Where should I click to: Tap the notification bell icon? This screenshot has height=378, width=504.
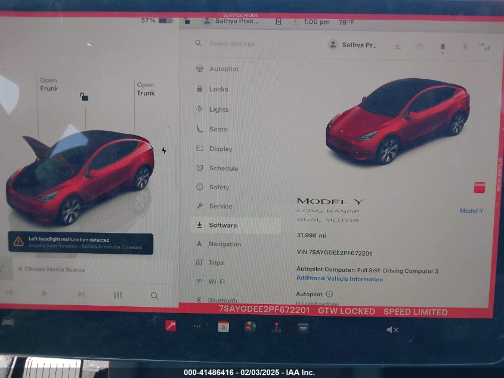[x=443, y=46]
